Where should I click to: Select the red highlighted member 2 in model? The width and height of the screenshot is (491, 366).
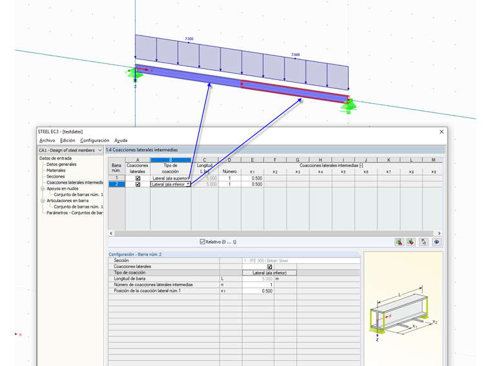(x=295, y=92)
